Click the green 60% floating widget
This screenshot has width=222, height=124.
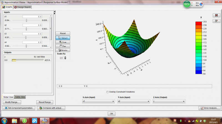point(187,4)
